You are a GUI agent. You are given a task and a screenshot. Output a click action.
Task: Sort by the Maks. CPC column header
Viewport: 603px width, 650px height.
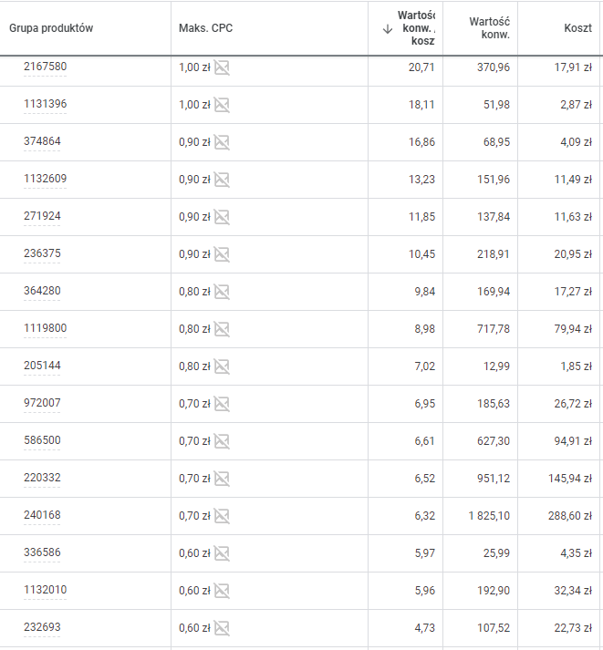point(206,28)
